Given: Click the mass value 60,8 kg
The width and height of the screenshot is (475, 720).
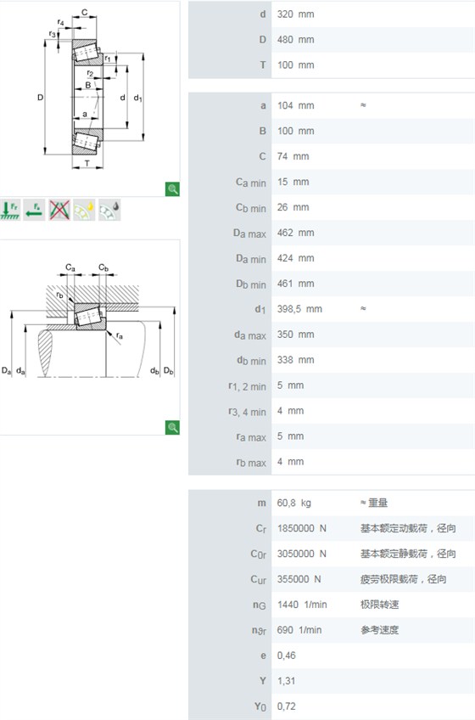Looking at the screenshot, I should click(293, 503).
